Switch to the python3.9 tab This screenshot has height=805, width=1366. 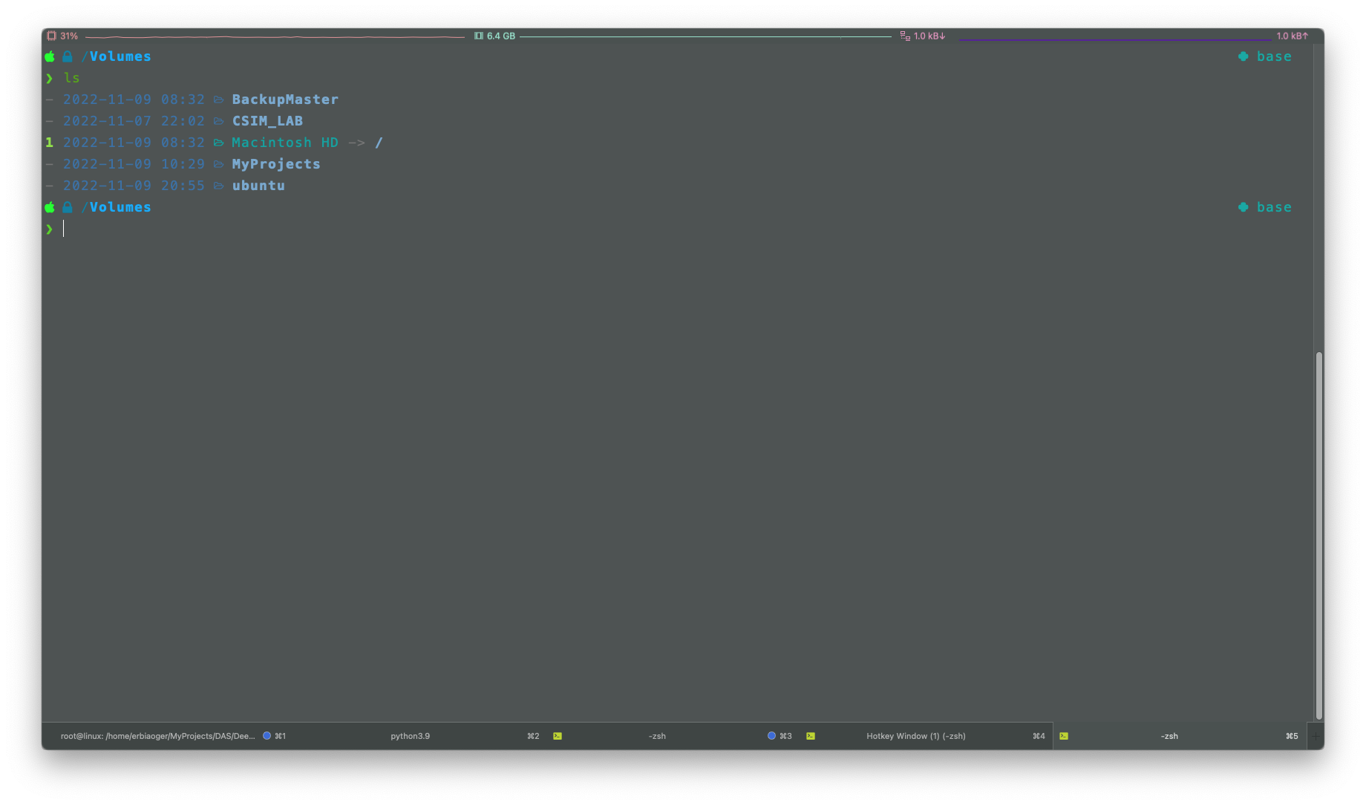click(419, 736)
